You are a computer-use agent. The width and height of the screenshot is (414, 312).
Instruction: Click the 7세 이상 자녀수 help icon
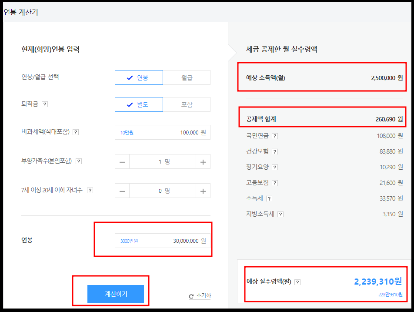90,190
